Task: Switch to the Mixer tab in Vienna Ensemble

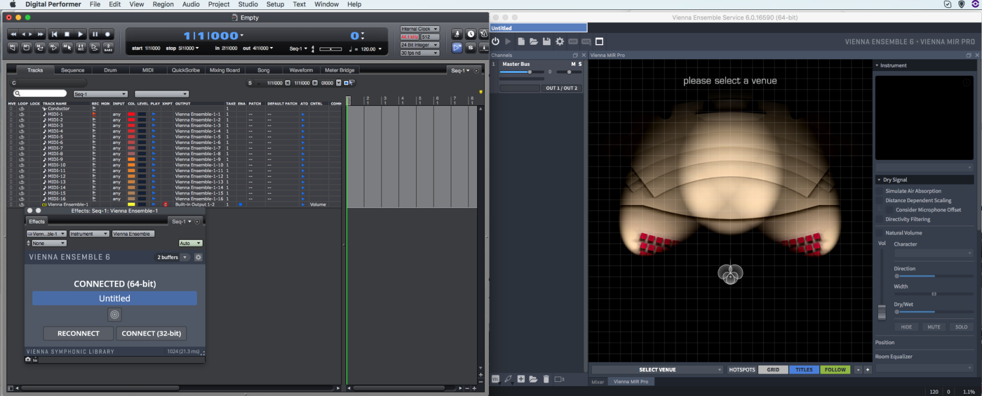Action: [x=598, y=381]
